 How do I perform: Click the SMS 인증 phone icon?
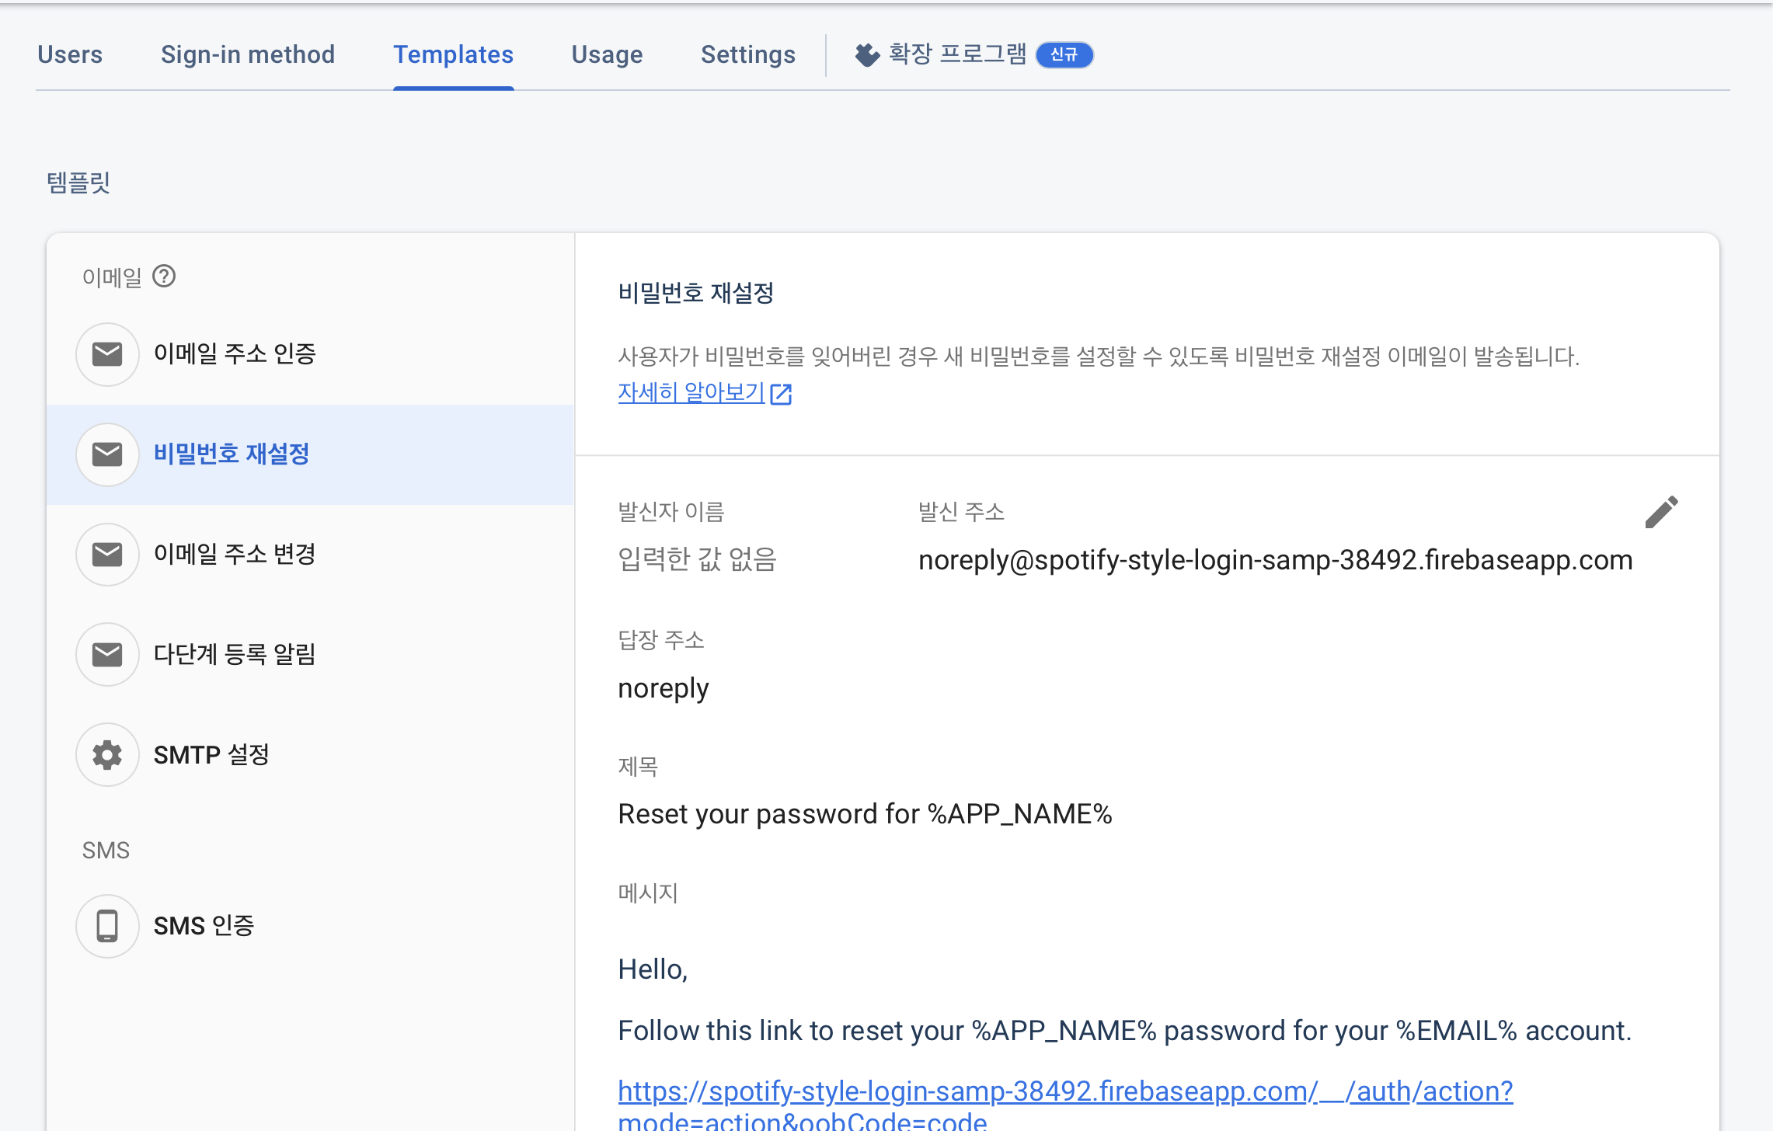[107, 926]
